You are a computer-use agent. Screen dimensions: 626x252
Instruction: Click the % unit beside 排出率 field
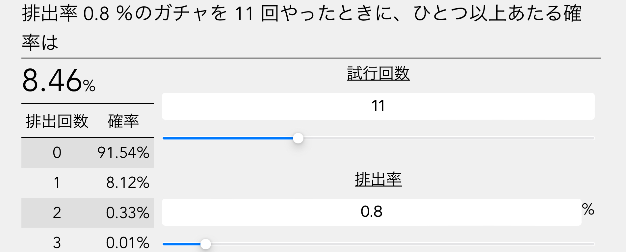(588, 210)
